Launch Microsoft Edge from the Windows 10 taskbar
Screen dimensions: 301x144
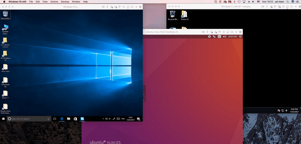click(62, 119)
